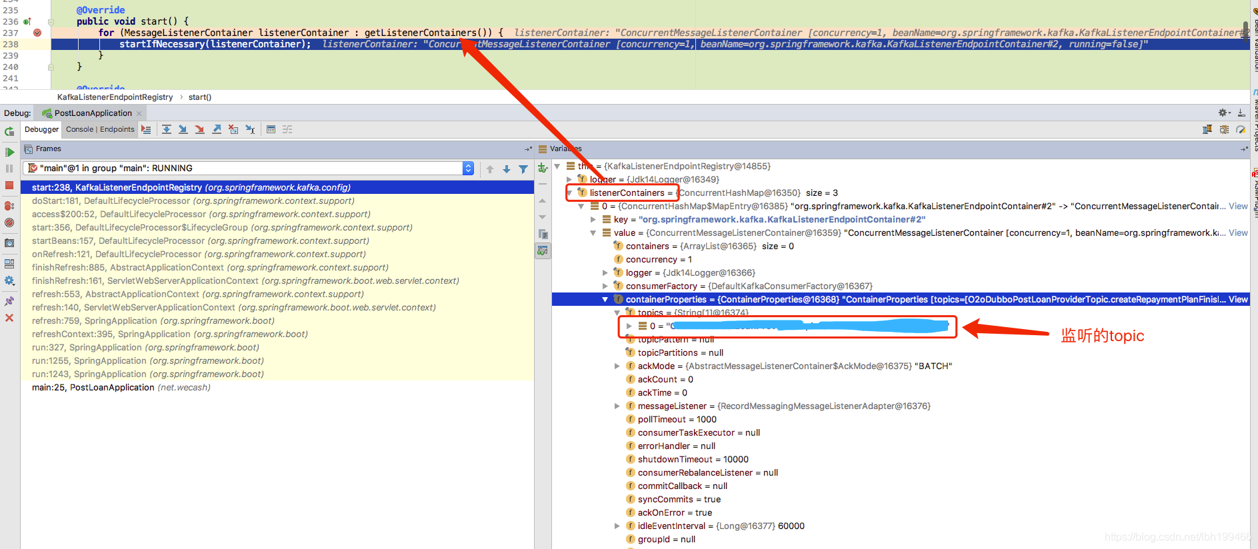Click the Force Step Into icon
1258x549 pixels.
click(x=200, y=129)
